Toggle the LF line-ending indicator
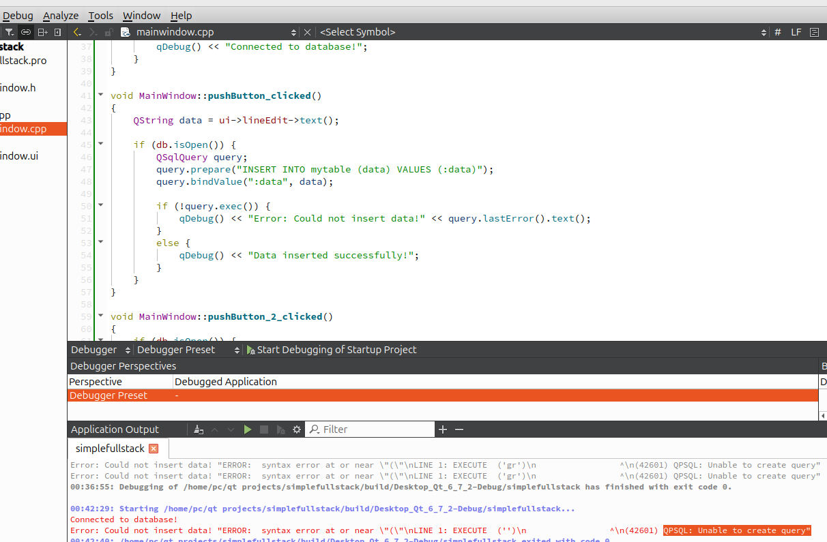Viewport: 827px width, 542px height. [796, 31]
